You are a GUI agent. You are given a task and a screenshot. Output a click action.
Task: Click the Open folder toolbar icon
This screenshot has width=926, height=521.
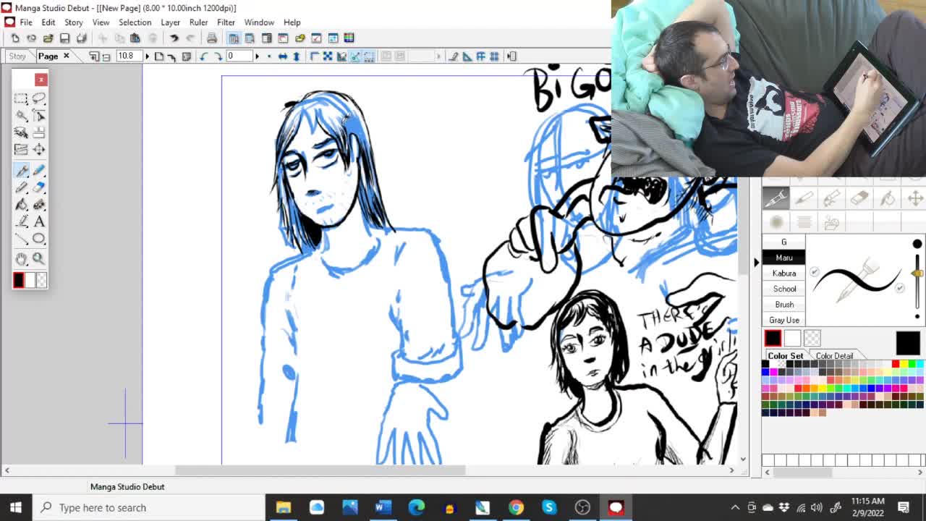click(48, 38)
